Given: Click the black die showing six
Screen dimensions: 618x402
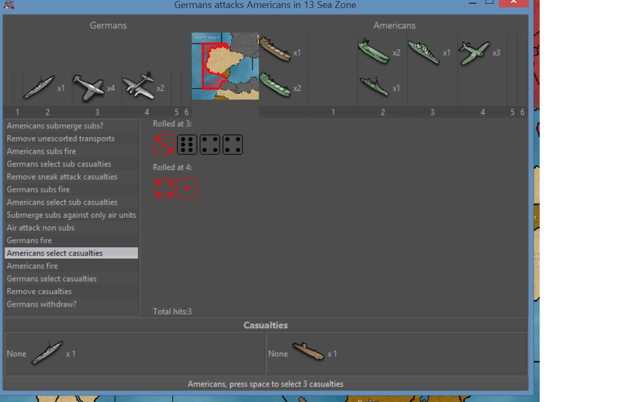Looking at the screenshot, I should pyautogui.click(x=187, y=145).
